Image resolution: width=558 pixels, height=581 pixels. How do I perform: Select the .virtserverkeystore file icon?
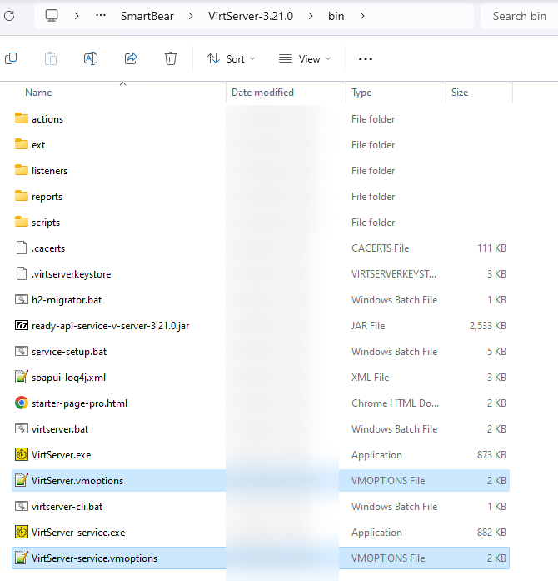pos(22,273)
